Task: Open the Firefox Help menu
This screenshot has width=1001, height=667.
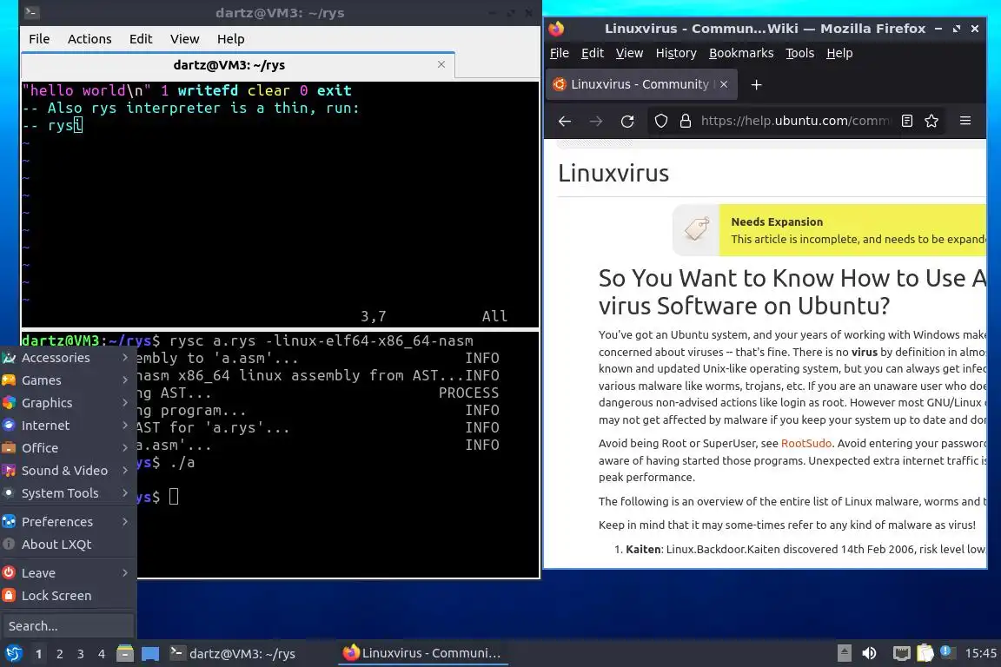Action: (839, 53)
